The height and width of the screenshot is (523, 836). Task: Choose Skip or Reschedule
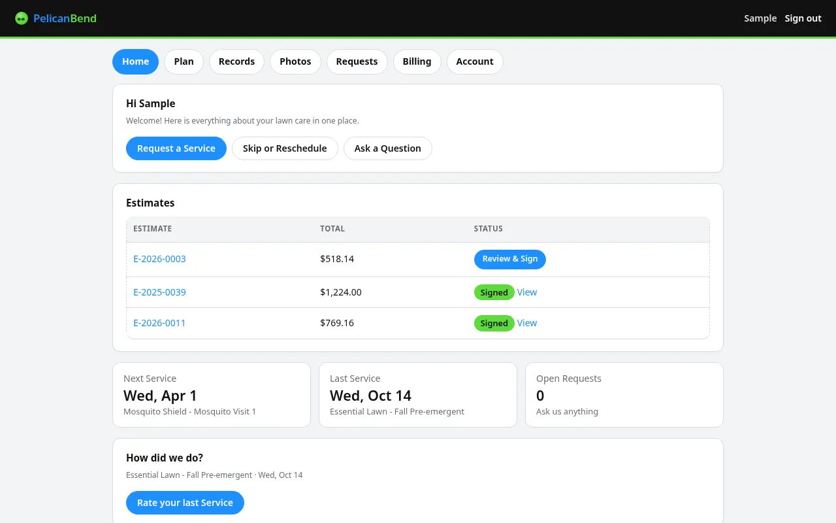tap(285, 148)
